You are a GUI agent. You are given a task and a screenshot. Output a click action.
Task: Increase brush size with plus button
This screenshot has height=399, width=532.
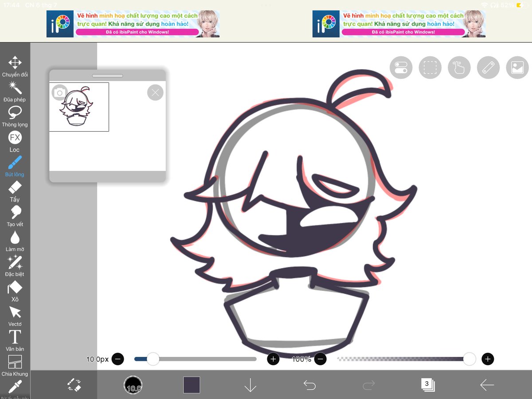[274, 359]
